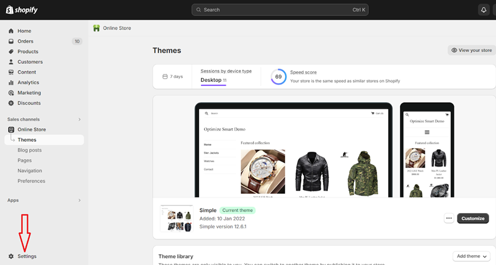Click the Online Store breadcrumb title
Image resolution: width=496 pixels, height=265 pixels.
(117, 28)
